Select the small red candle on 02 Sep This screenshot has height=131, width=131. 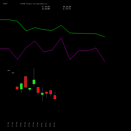click(46, 93)
